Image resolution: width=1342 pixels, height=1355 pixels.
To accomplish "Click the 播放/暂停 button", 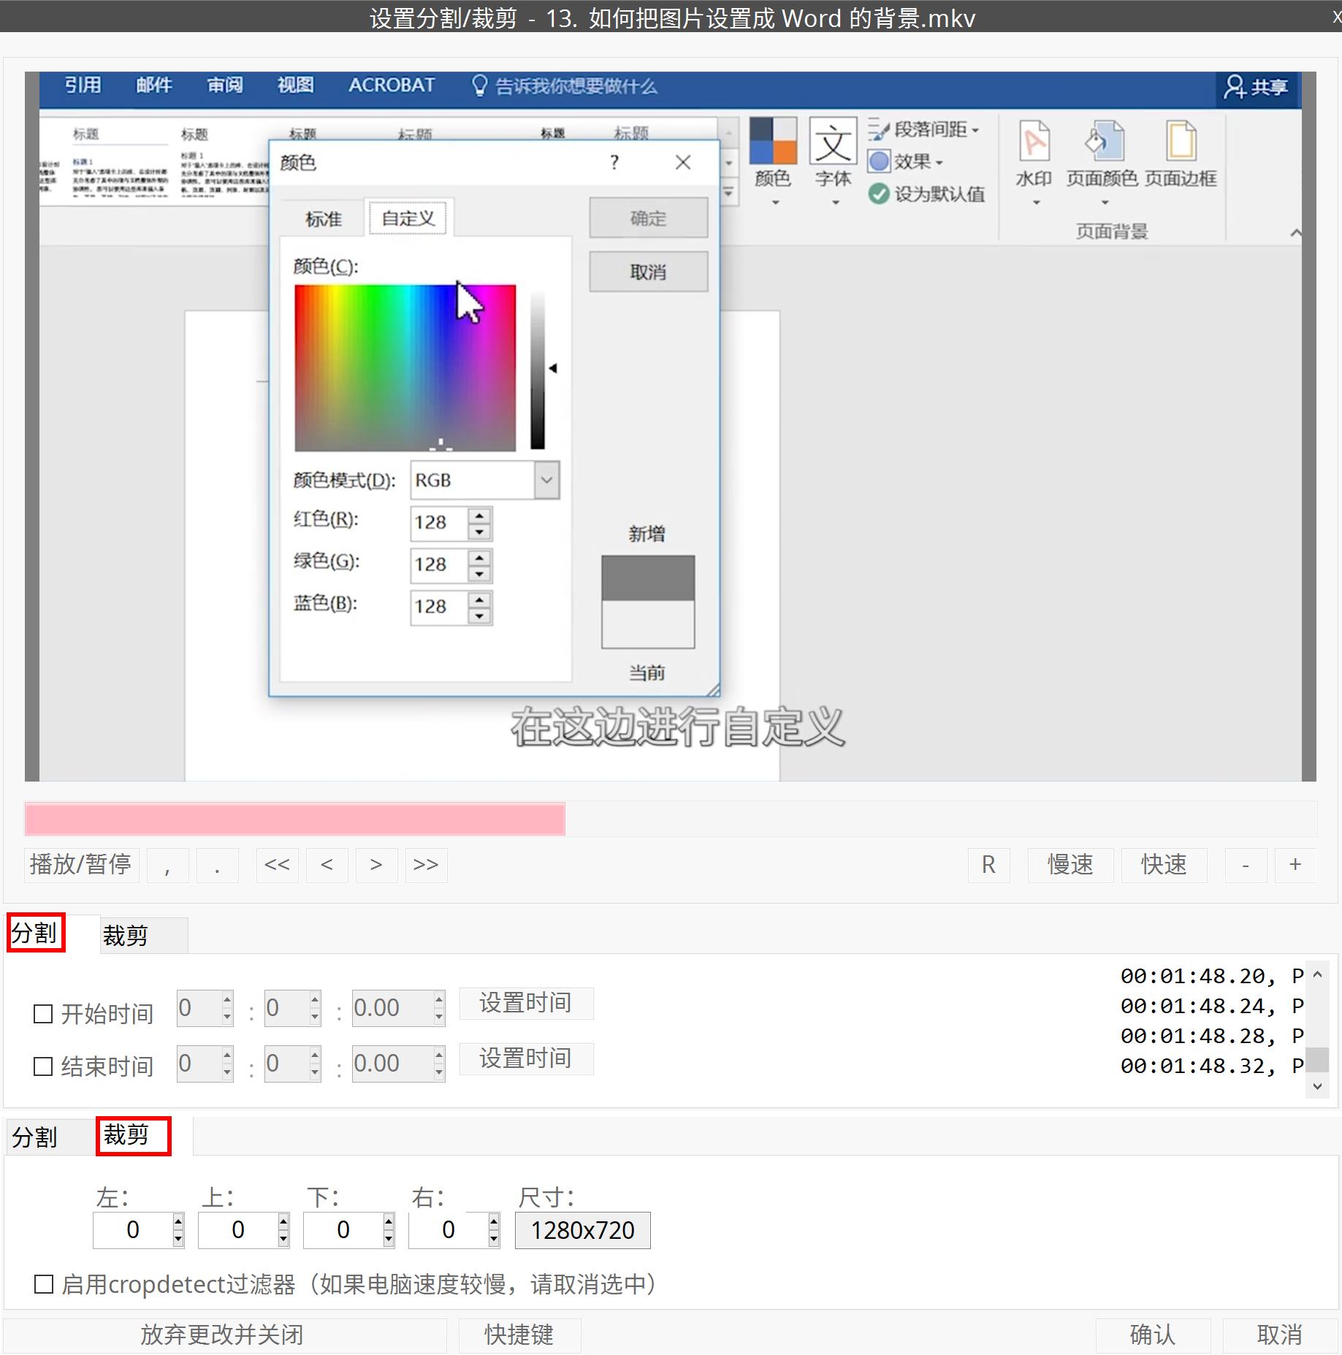I will [81, 865].
